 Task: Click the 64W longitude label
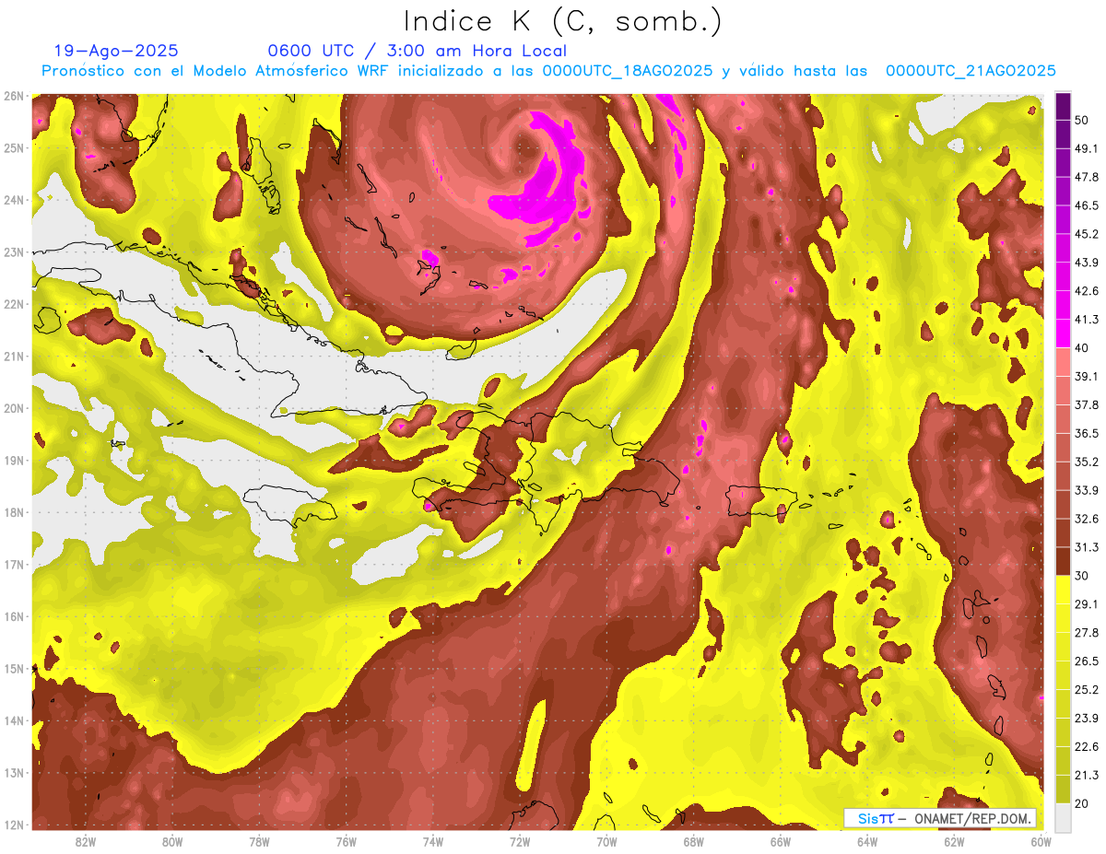[x=867, y=842]
